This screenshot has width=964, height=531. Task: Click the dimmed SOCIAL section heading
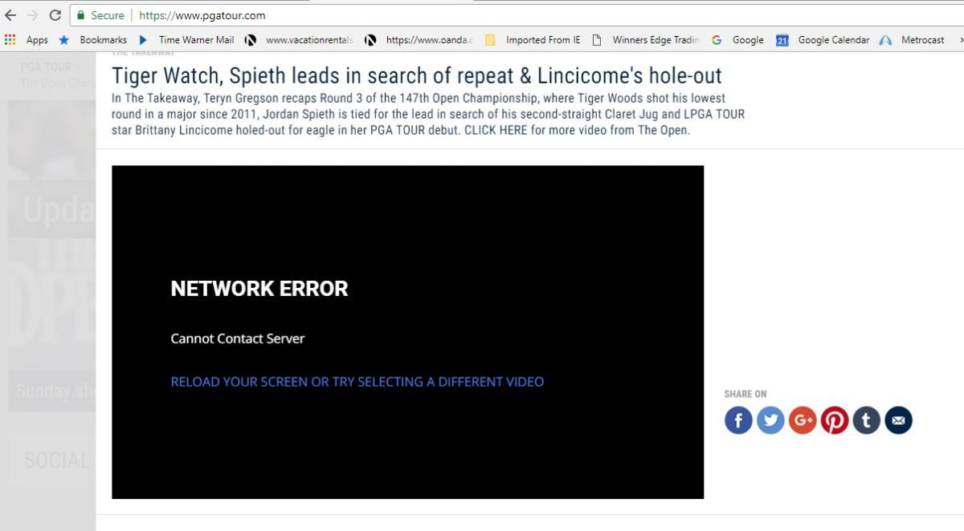56,460
